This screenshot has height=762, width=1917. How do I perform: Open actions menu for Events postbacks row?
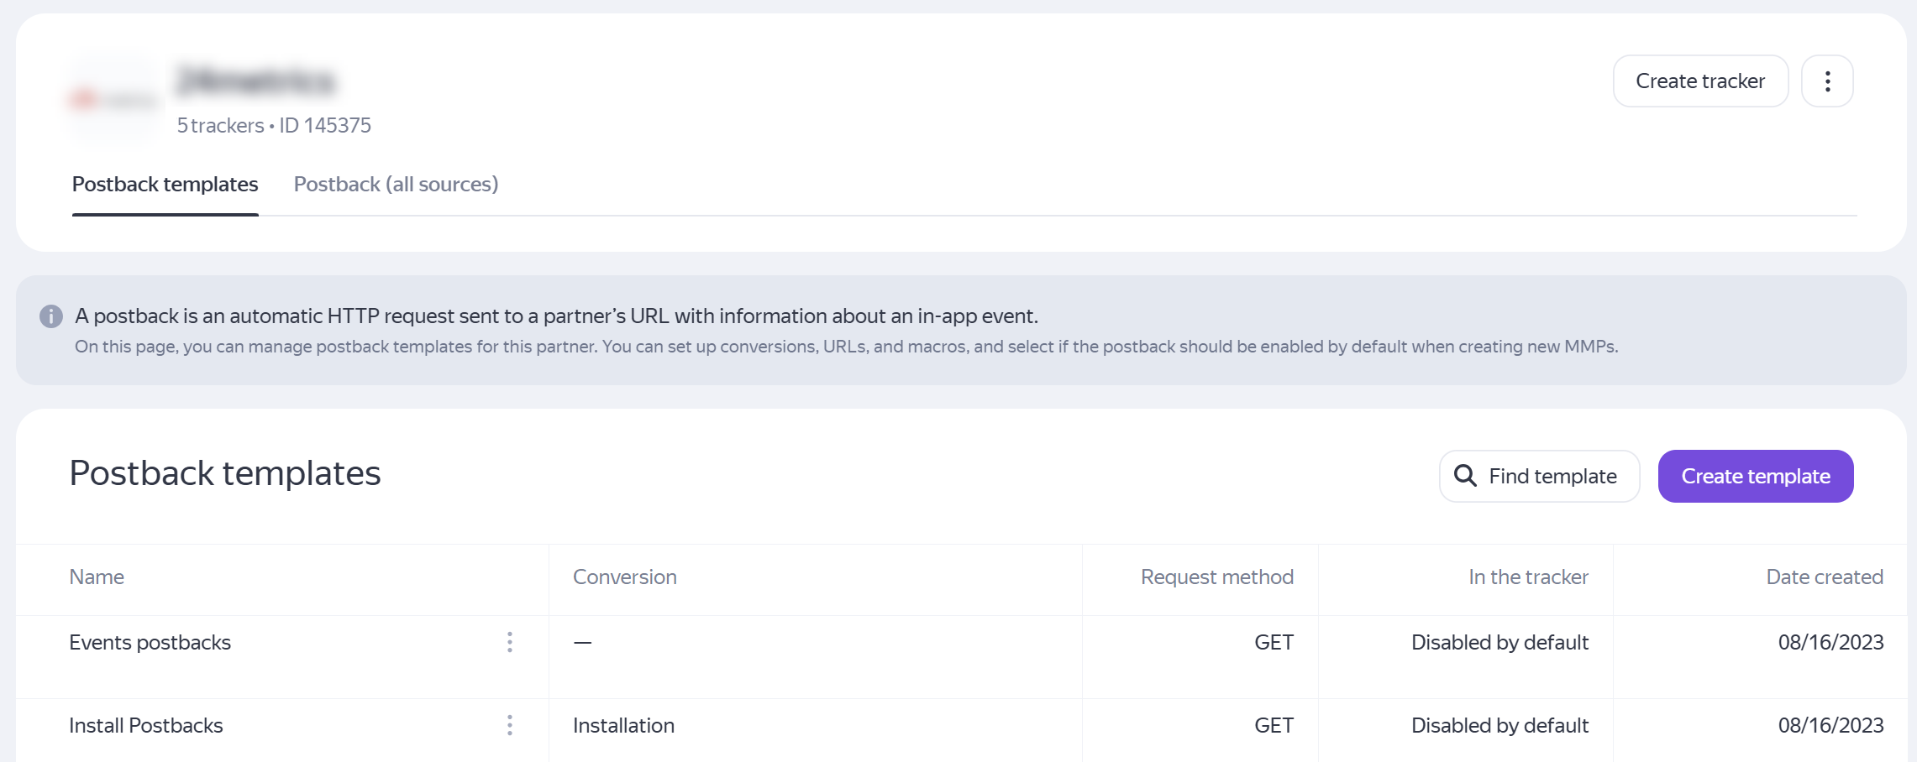510,642
